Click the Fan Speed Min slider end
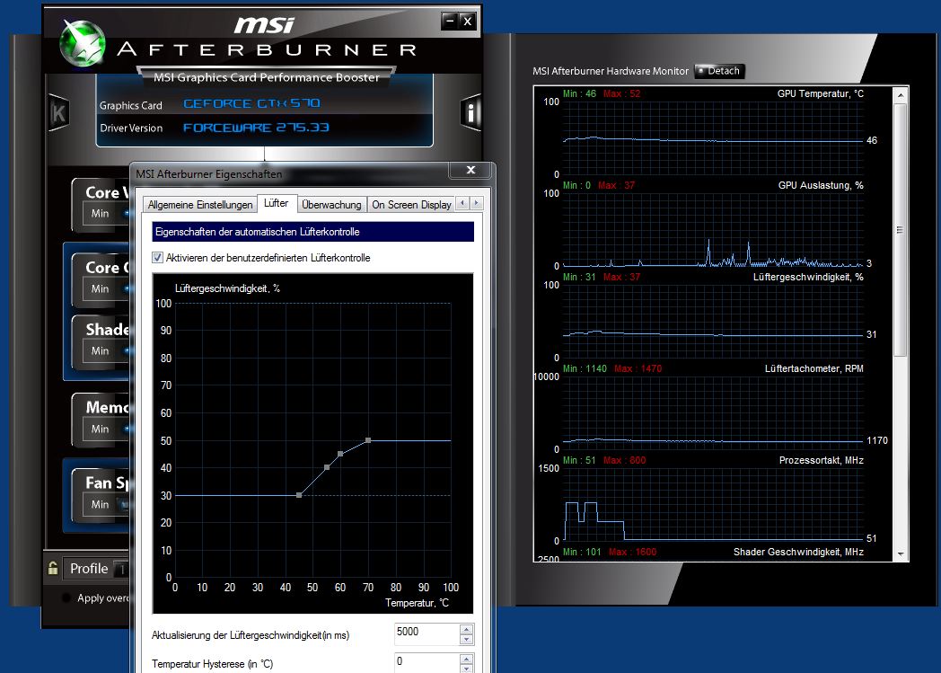 (x=101, y=504)
